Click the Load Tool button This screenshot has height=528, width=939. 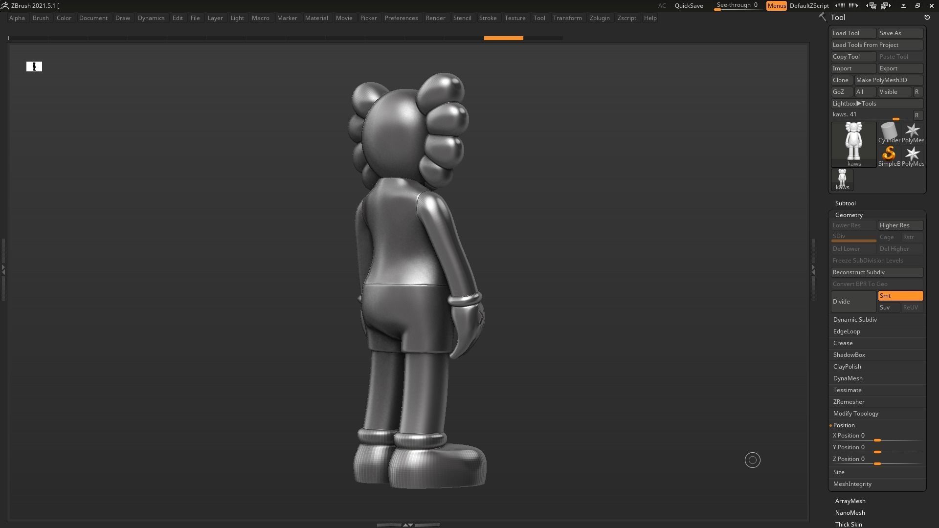tap(853, 33)
